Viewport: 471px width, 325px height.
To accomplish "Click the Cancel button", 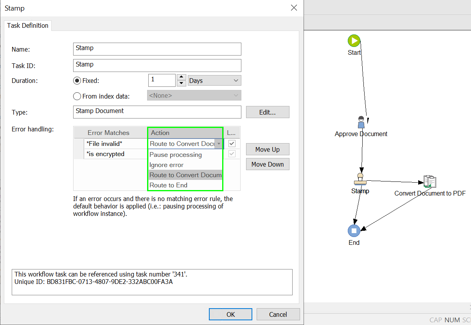I will tap(278, 314).
